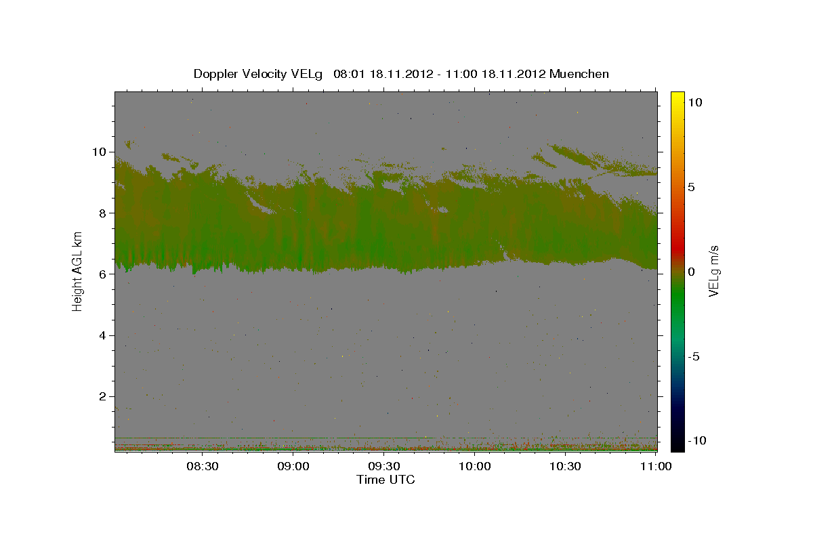Click the height axis value 8
This screenshot has width=813, height=542.
(104, 213)
